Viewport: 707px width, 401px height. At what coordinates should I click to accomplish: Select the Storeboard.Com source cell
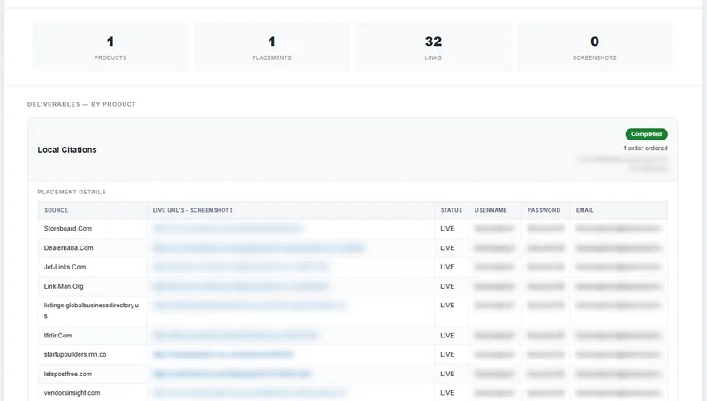point(93,229)
